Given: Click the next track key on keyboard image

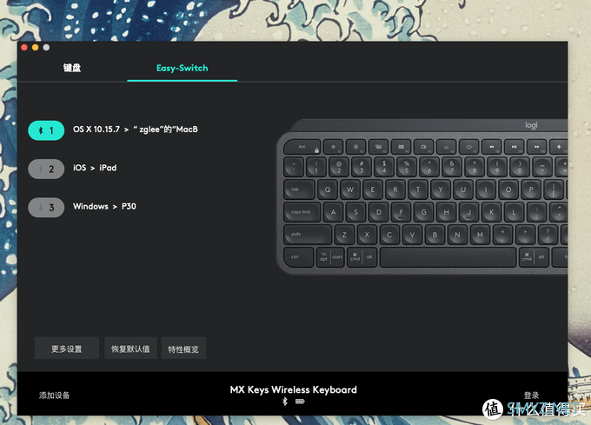Looking at the screenshot, I should pos(537,147).
